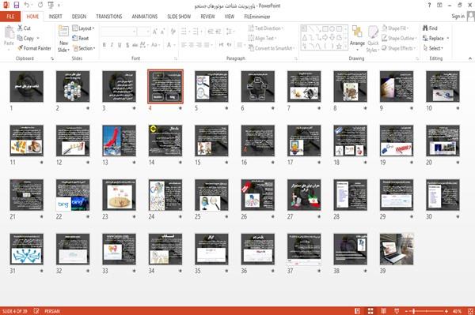Image resolution: width=475 pixels, height=315 pixels.
Task: Click Find in the Editing group
Action: click(430, 28)
